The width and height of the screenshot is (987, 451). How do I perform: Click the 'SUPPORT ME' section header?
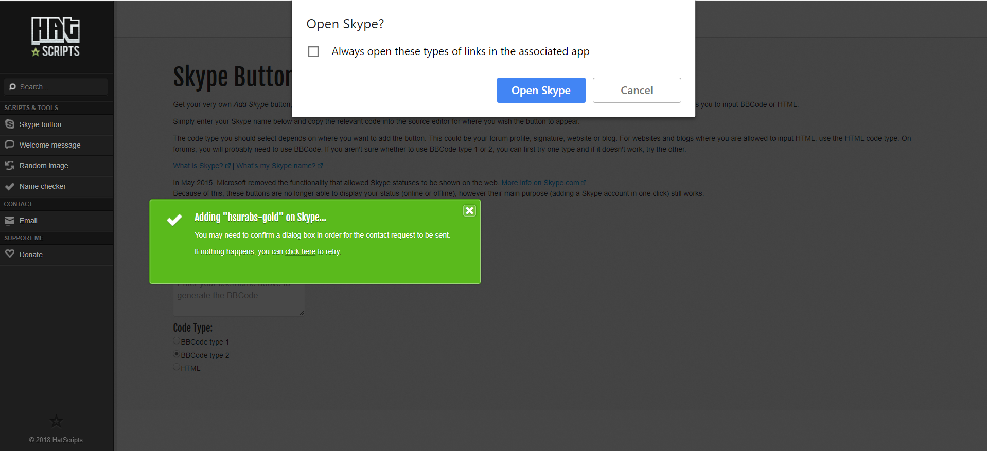[24, 238]
